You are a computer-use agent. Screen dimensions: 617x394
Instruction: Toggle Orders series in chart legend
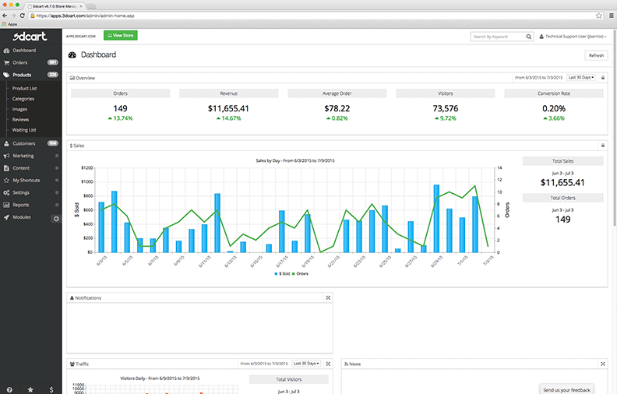pyautogui.click(x=300, y=273)
